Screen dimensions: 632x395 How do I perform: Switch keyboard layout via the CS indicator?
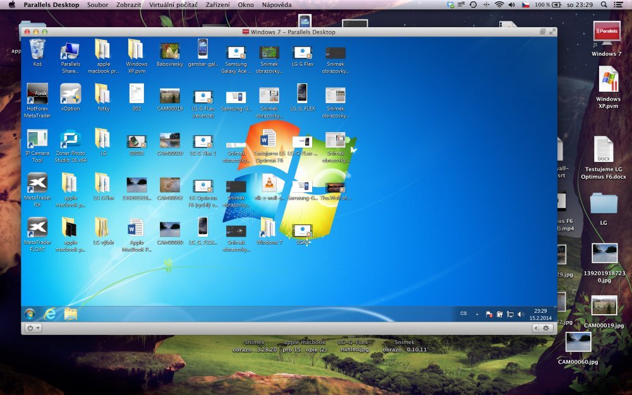[463, 312]
